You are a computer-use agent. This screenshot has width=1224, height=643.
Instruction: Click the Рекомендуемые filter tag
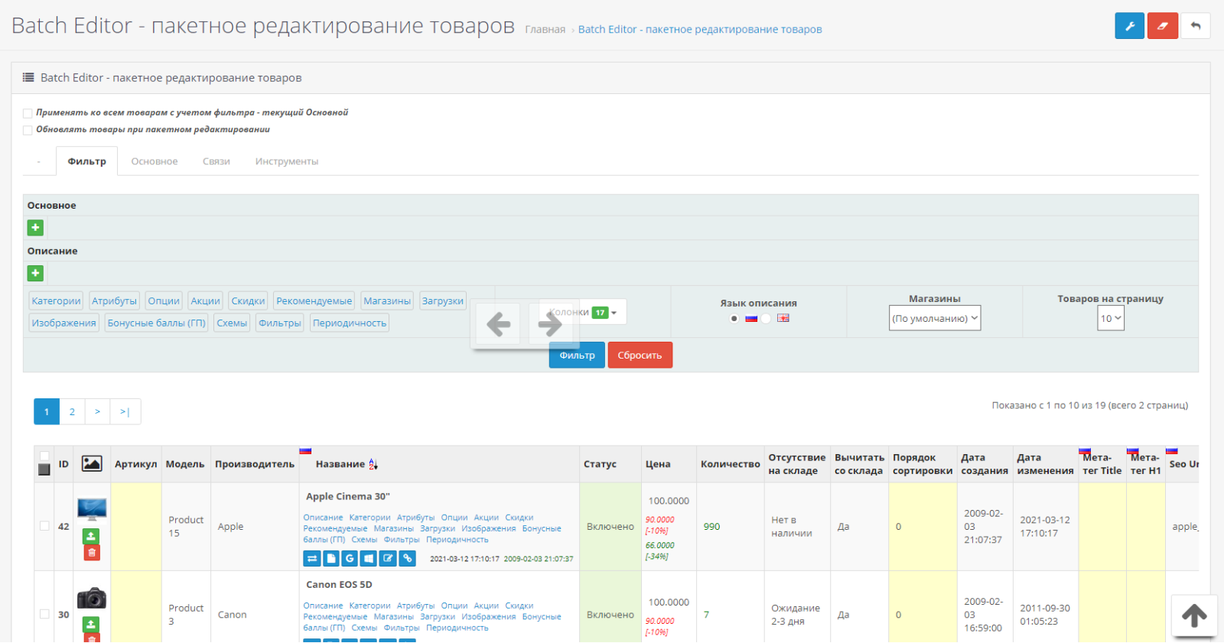pyautogui.click(x=314, y=300)
